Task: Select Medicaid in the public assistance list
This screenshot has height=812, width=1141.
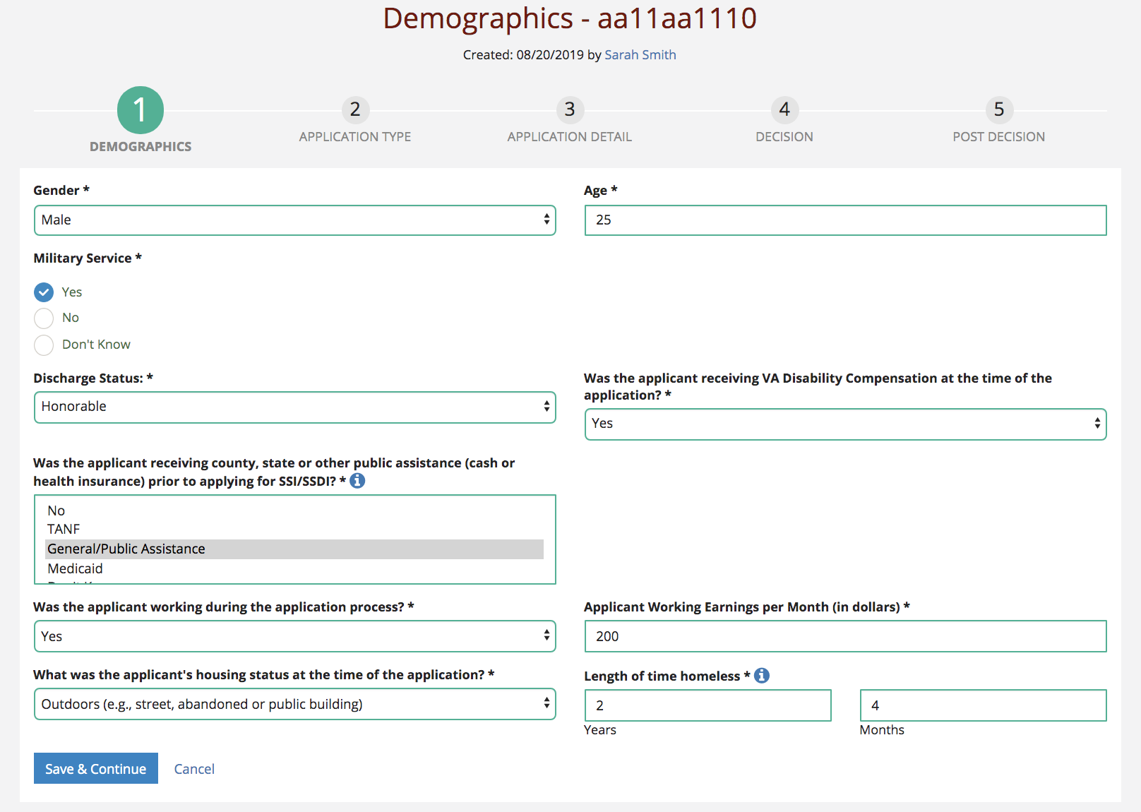Action: click(76, 568)
